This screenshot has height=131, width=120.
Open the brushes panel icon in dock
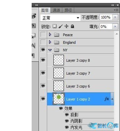34,16
